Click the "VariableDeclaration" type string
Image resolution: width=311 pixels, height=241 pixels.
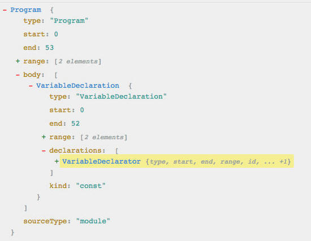point(122,97)
